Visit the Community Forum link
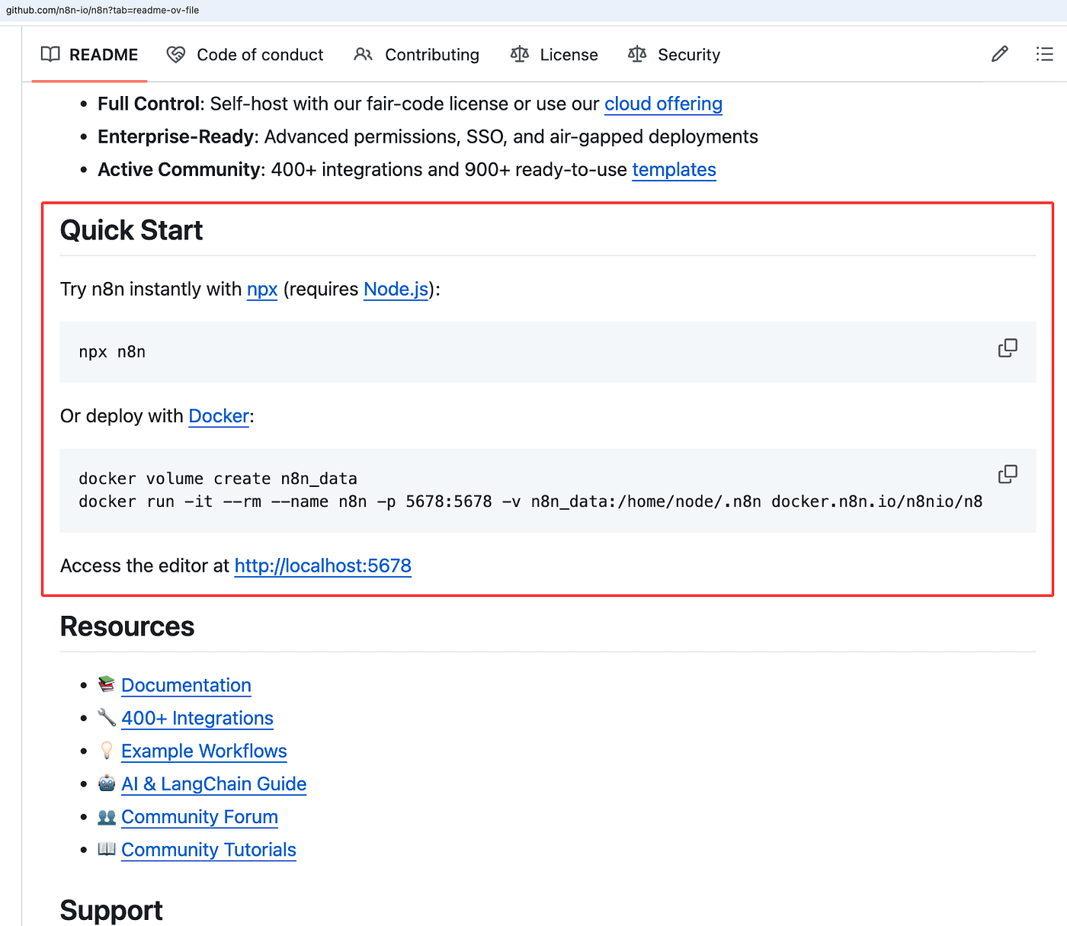Image resolution: width=1067 pixels, height=926 pixels. pyautogui.click(x=199, y=816)
